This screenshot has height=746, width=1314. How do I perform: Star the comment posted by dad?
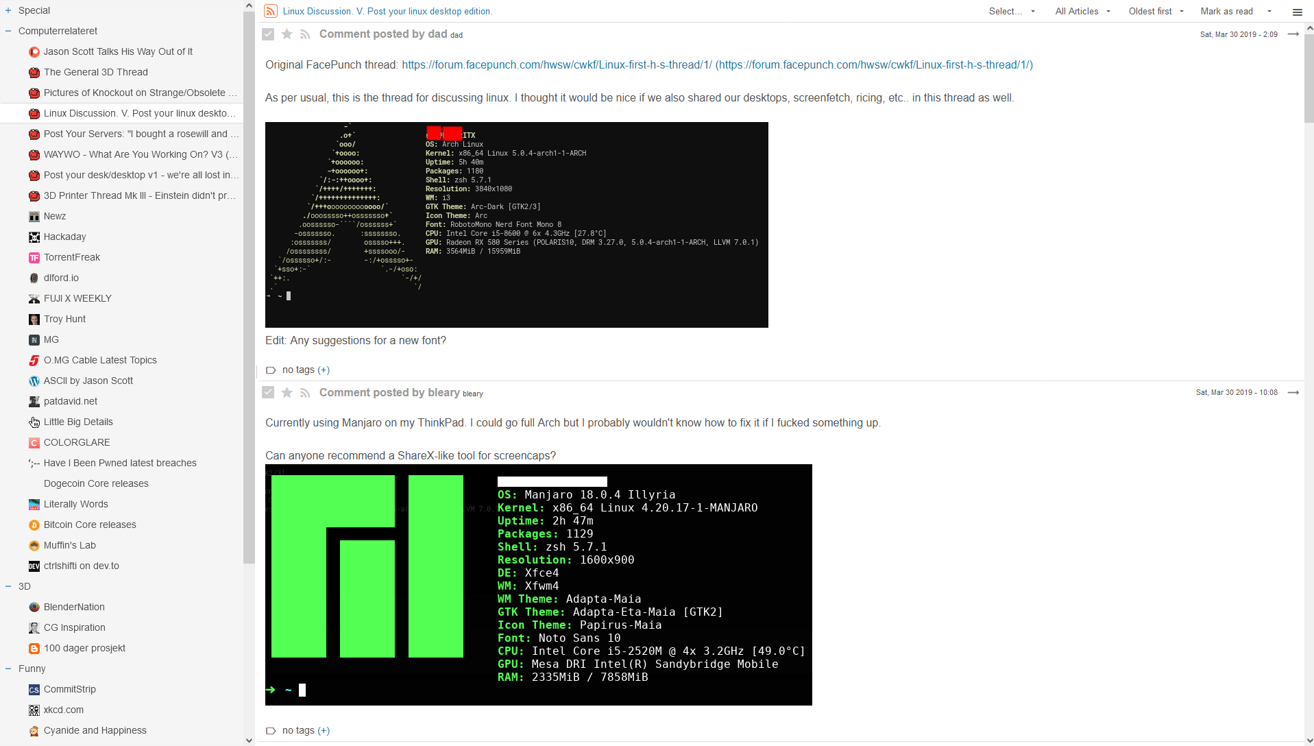click(287, 34)
